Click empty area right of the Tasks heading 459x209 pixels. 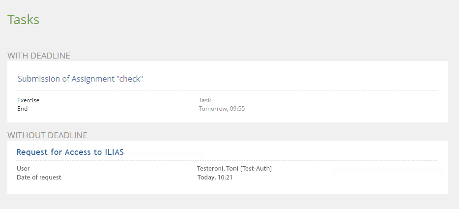(x=246, y=20)
